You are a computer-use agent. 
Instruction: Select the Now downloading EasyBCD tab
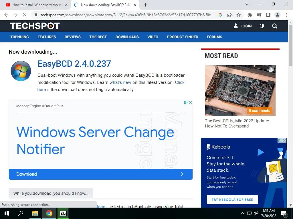click(x=105, y=5)
